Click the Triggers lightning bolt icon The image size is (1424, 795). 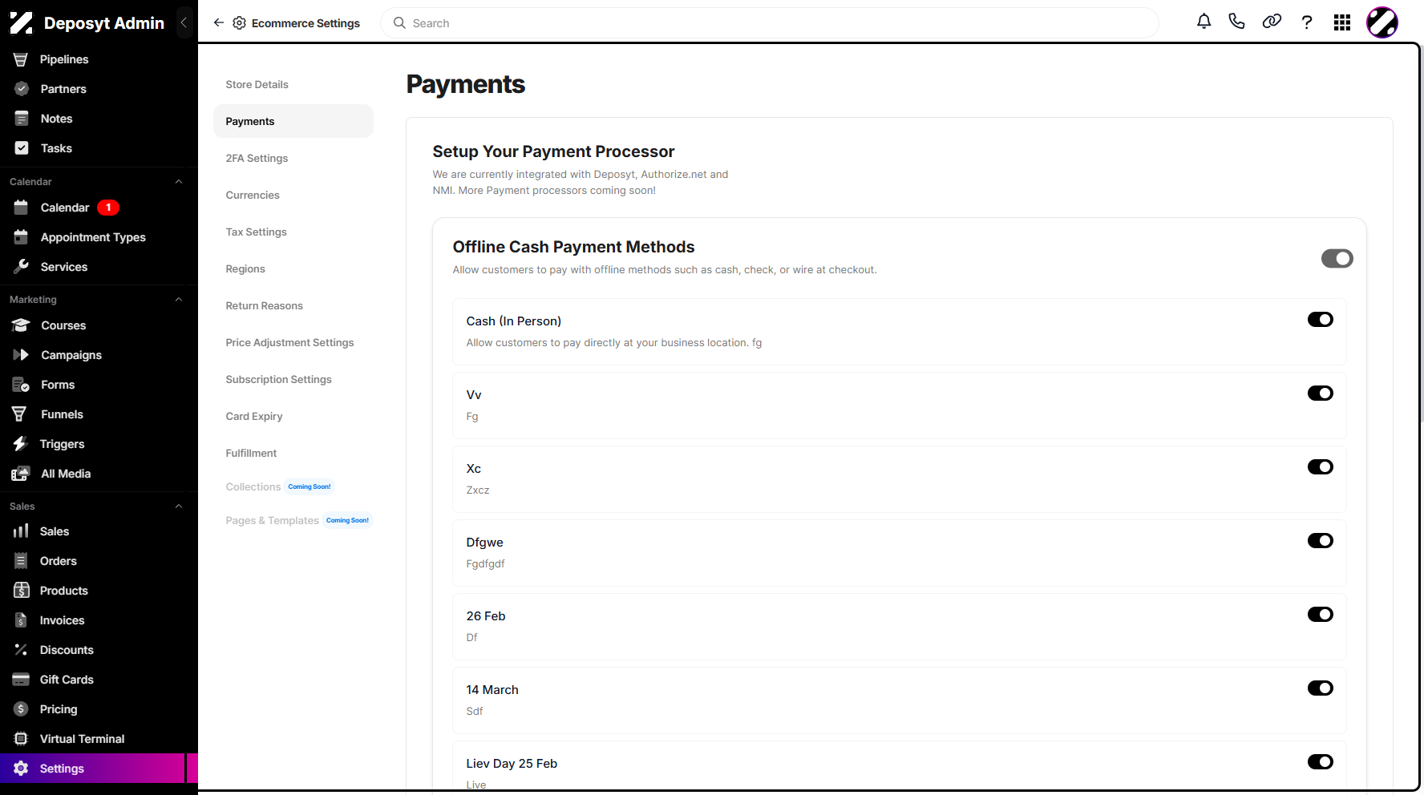21,444
